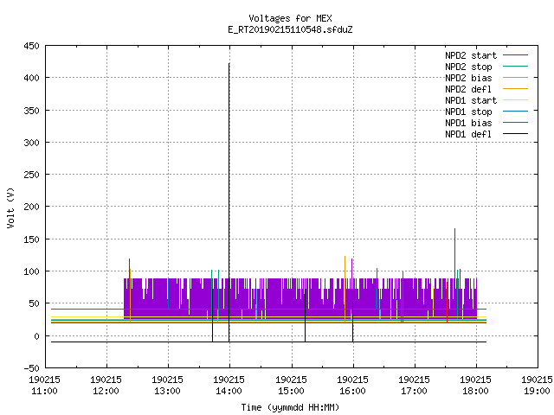
Task: Click the yellow NPD1 start legend line
Action: (x=515, y=100)
